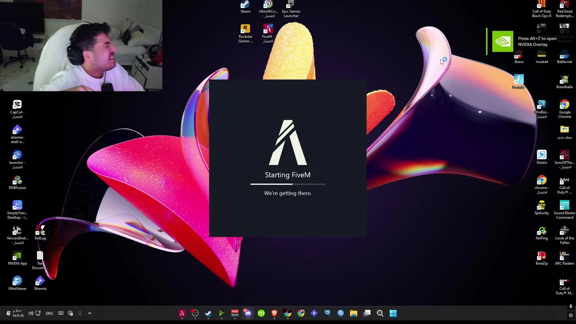Click the webcam overlay thumbnail
Viewport: 576px width, 324px height.
click(81, 45)
